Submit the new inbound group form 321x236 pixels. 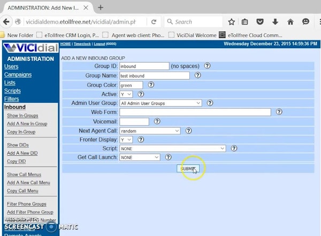point(188,169)
